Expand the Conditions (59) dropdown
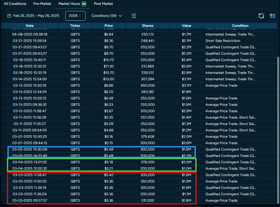This screenshot has height=207, width=280. [x=107, y=16]
